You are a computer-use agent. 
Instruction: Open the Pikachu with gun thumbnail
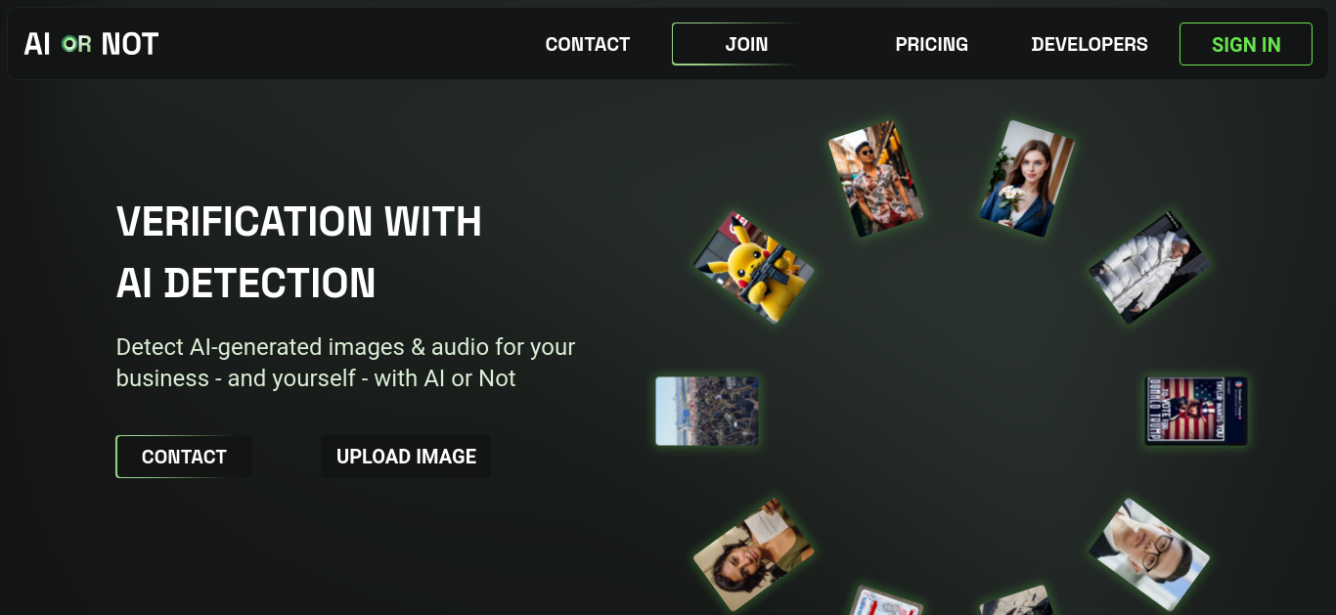pyautogui.click(x=754, y=267)
